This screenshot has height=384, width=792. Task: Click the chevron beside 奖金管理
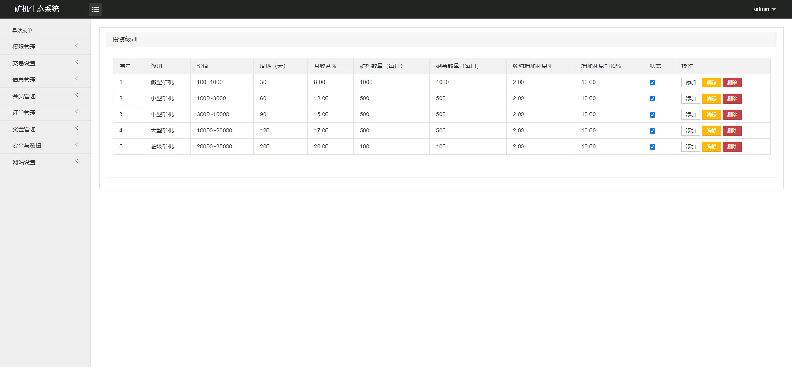[x=77, y=128]
